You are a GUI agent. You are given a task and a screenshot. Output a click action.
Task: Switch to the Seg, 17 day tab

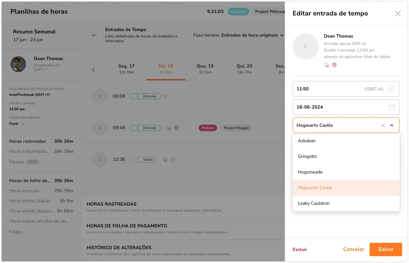pos(126,69)
